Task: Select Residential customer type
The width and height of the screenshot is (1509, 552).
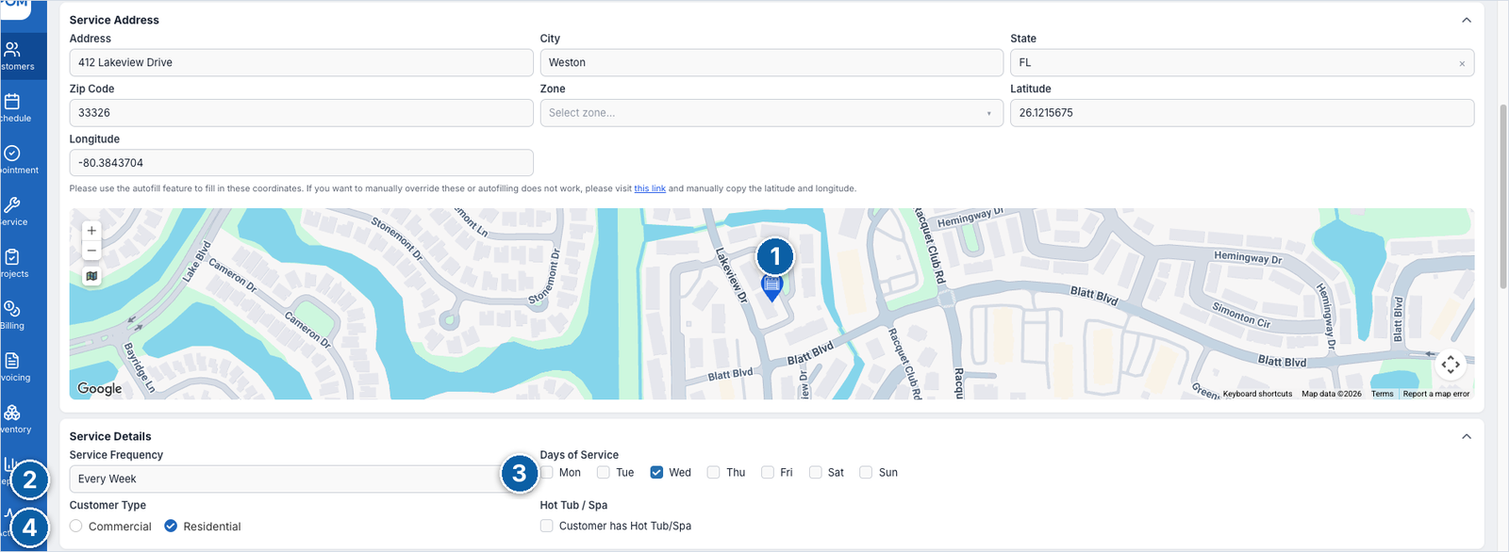Action: (x=171, y=526)
